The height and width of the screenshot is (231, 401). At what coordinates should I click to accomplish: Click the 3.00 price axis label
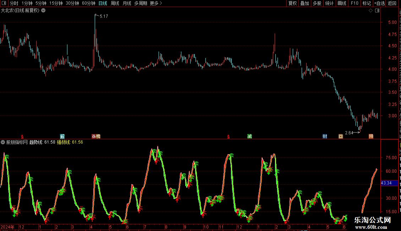click(392, 116)
